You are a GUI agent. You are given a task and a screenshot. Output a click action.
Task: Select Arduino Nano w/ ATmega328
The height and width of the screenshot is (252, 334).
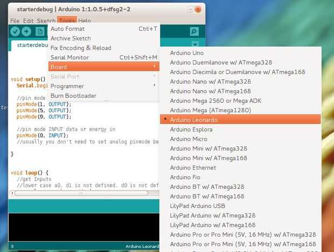(x=240, y=81)
